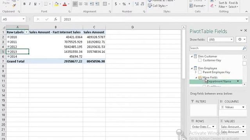Image resolution: width=250 pixels, height=140 pixels.
Task: Click the Format Painter brush icon
Action: [14, 5]
